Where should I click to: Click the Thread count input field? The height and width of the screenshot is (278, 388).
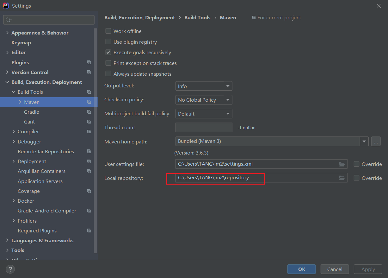204,128
